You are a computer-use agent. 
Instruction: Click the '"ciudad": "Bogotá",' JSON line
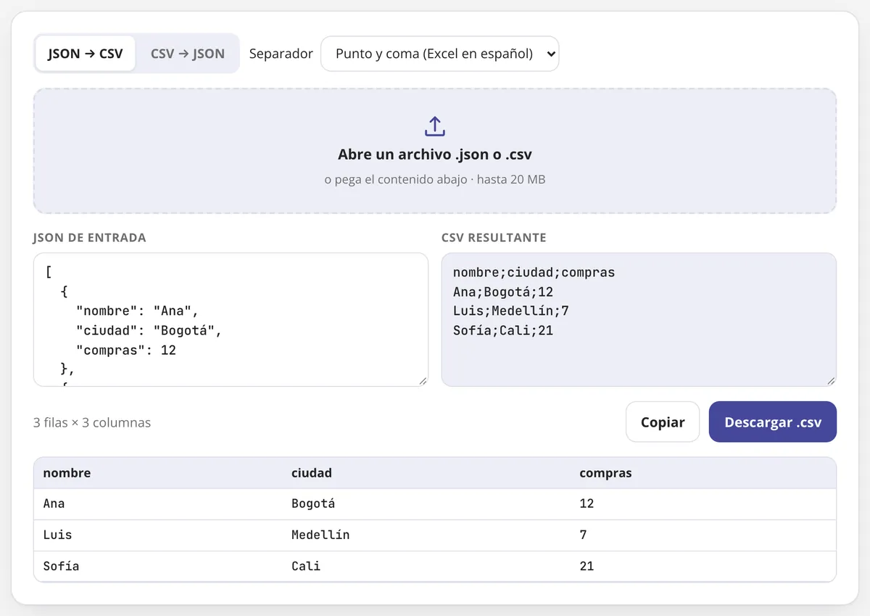[149, 331]
